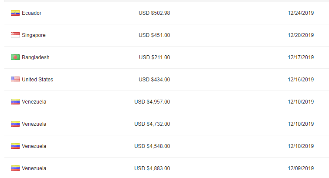Select the United States country label

point(37,80)
